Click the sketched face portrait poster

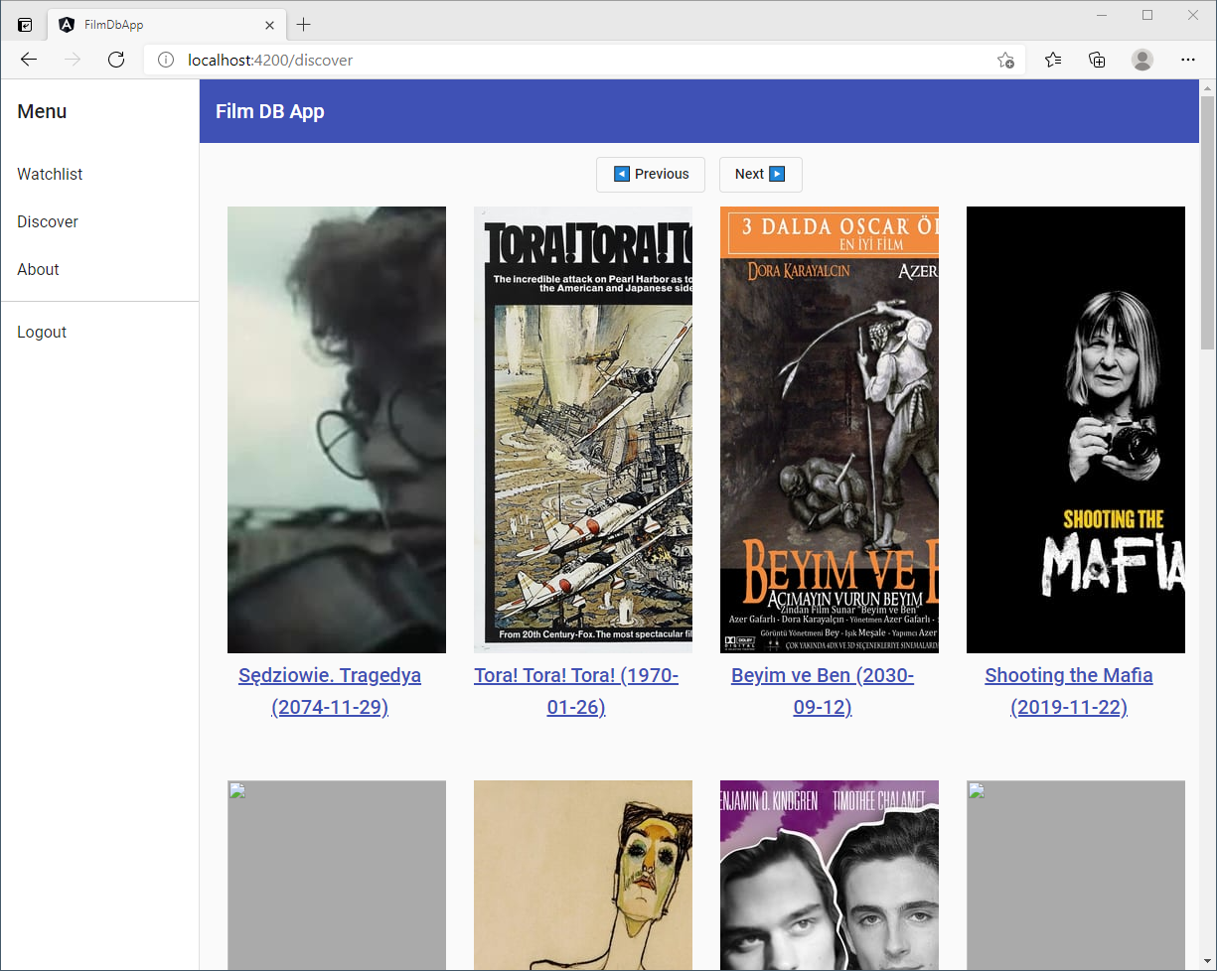click(583, 875)
